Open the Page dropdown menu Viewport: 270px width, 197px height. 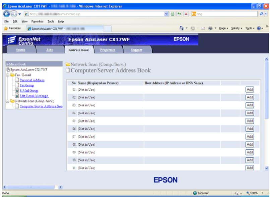pos(223,28)
